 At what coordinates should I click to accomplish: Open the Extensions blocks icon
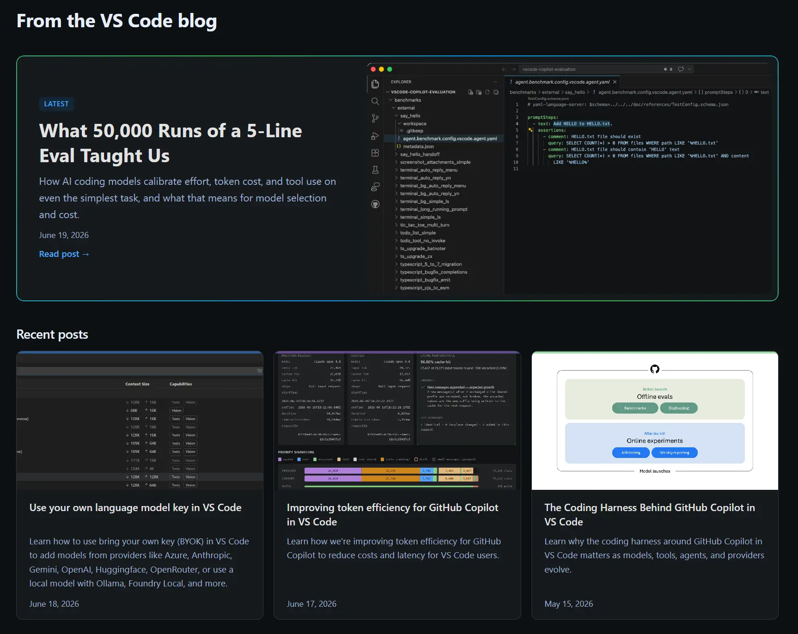coord(375,153)
